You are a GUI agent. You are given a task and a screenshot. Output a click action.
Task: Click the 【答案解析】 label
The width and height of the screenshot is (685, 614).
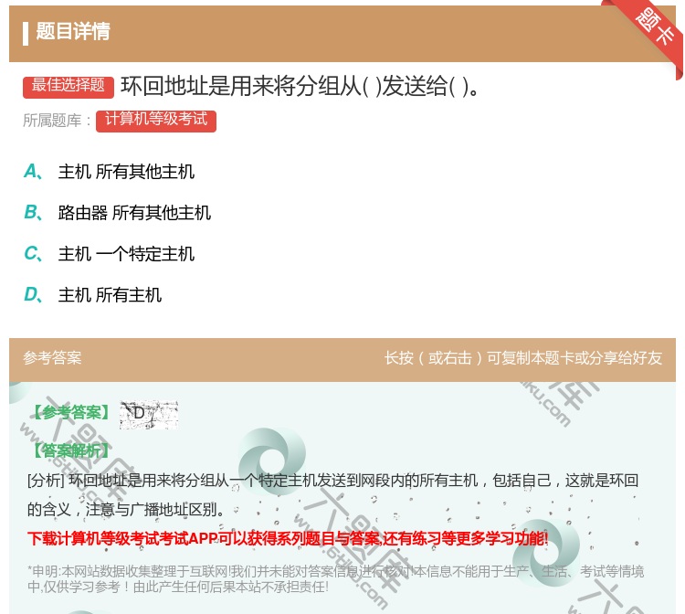(x=70, y=450)
